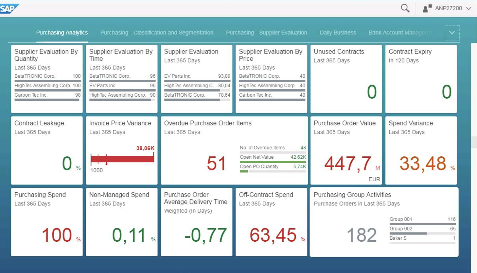Open the Bank Account Management tab
Image resolution: width=477 pixels, height=273 pixels.
pos(400,33)
